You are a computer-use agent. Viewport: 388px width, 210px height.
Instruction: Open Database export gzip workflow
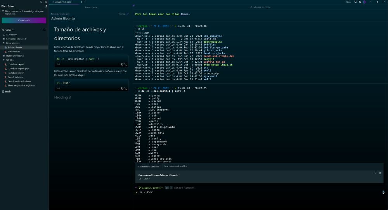tap(18, 69)
